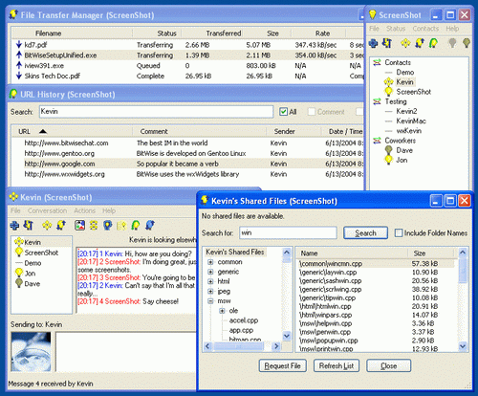Viewport: 478px width, 396px height.
Task: Click the blue cross icon in Kevin chat toolbar
Action: pos(14,226)
